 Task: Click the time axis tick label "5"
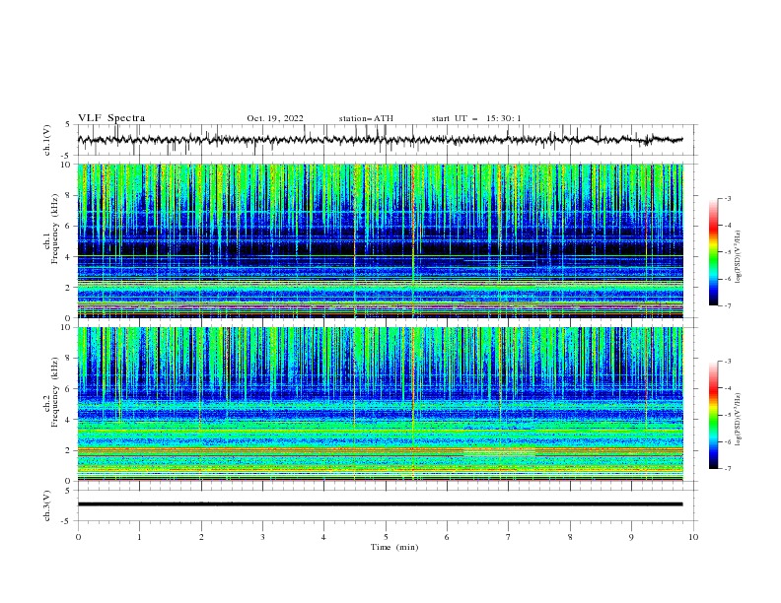386,537
